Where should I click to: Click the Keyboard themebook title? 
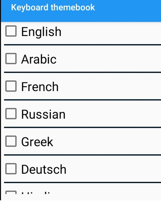(53, 8)
